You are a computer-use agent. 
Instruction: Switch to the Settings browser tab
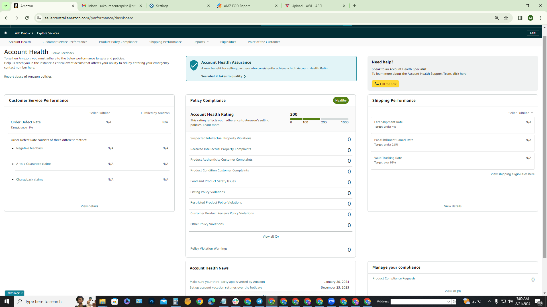(x=179, y=6)
